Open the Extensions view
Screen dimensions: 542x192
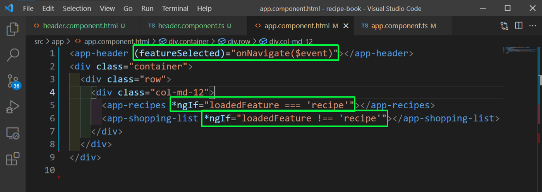tap(13, 159)
